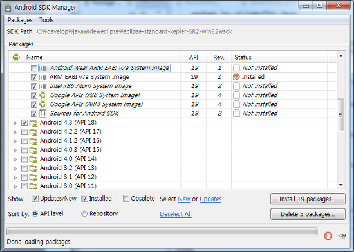
Task: Click the Android robot icon in Name header
Action: click(x=16, y=57)
